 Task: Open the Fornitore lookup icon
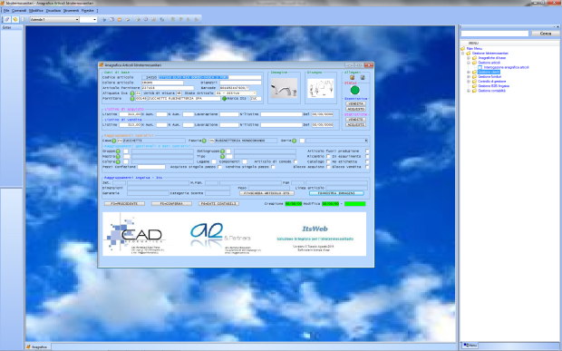tap(132, 99)
